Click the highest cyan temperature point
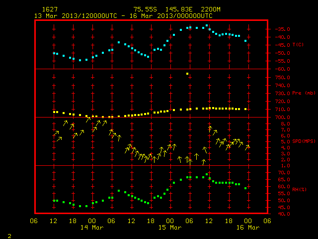 click(207, 25)
